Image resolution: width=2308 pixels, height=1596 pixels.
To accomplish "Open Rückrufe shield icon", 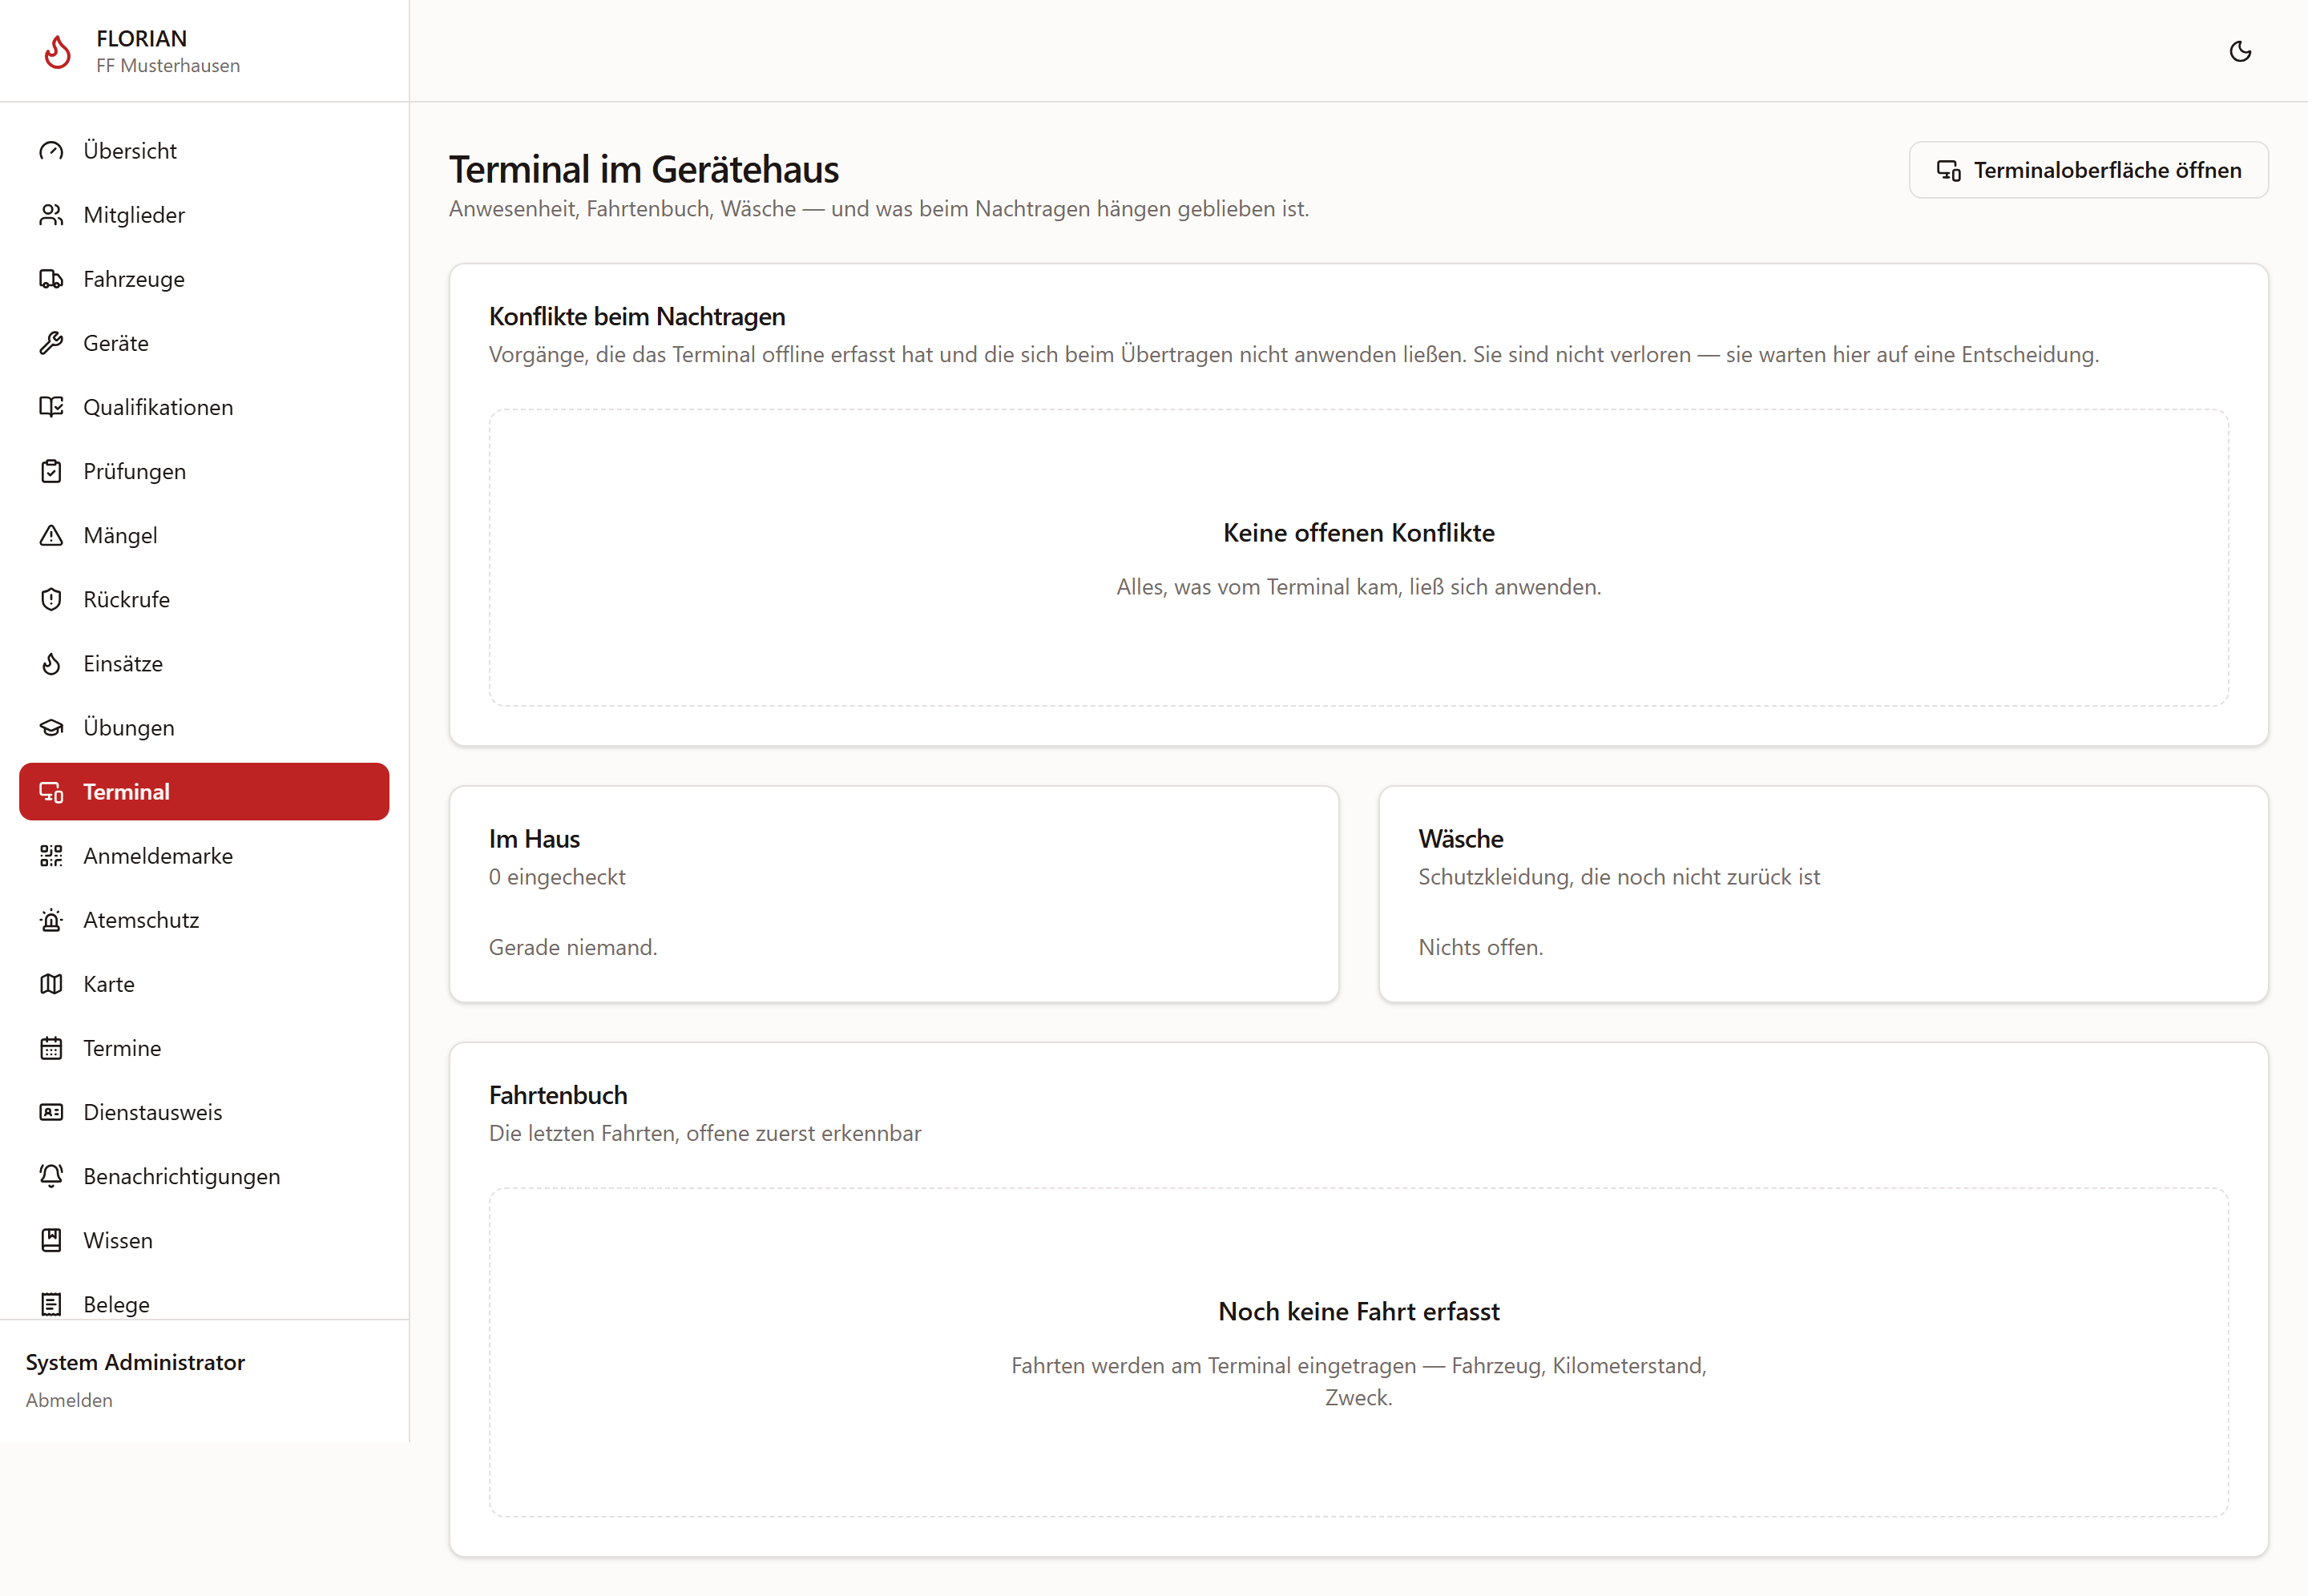I will (x=51, y=599).
